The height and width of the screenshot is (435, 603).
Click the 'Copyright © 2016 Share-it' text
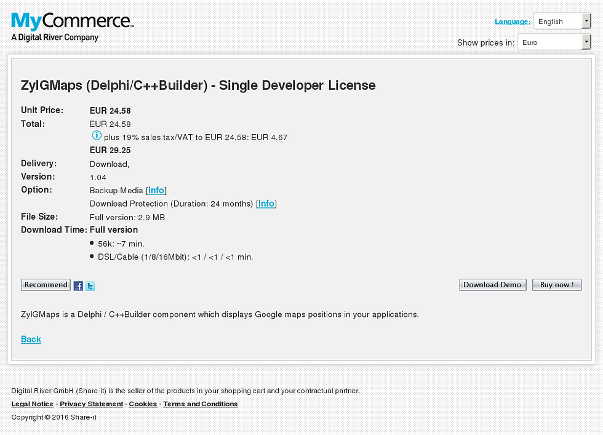[54, 417]
